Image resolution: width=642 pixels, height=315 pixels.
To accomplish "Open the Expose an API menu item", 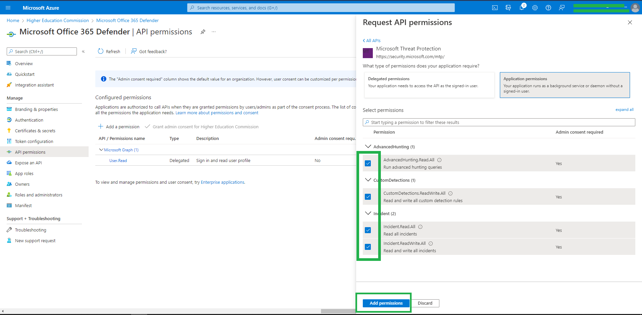I will [28, 163].
